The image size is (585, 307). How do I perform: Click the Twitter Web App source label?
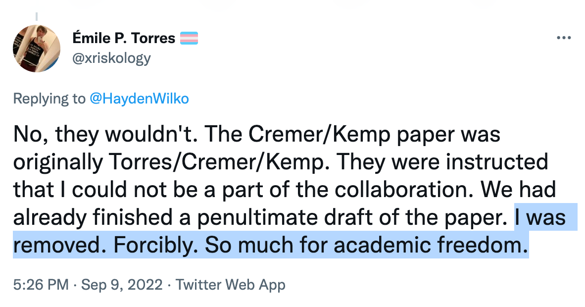click(x=232, y=285)
